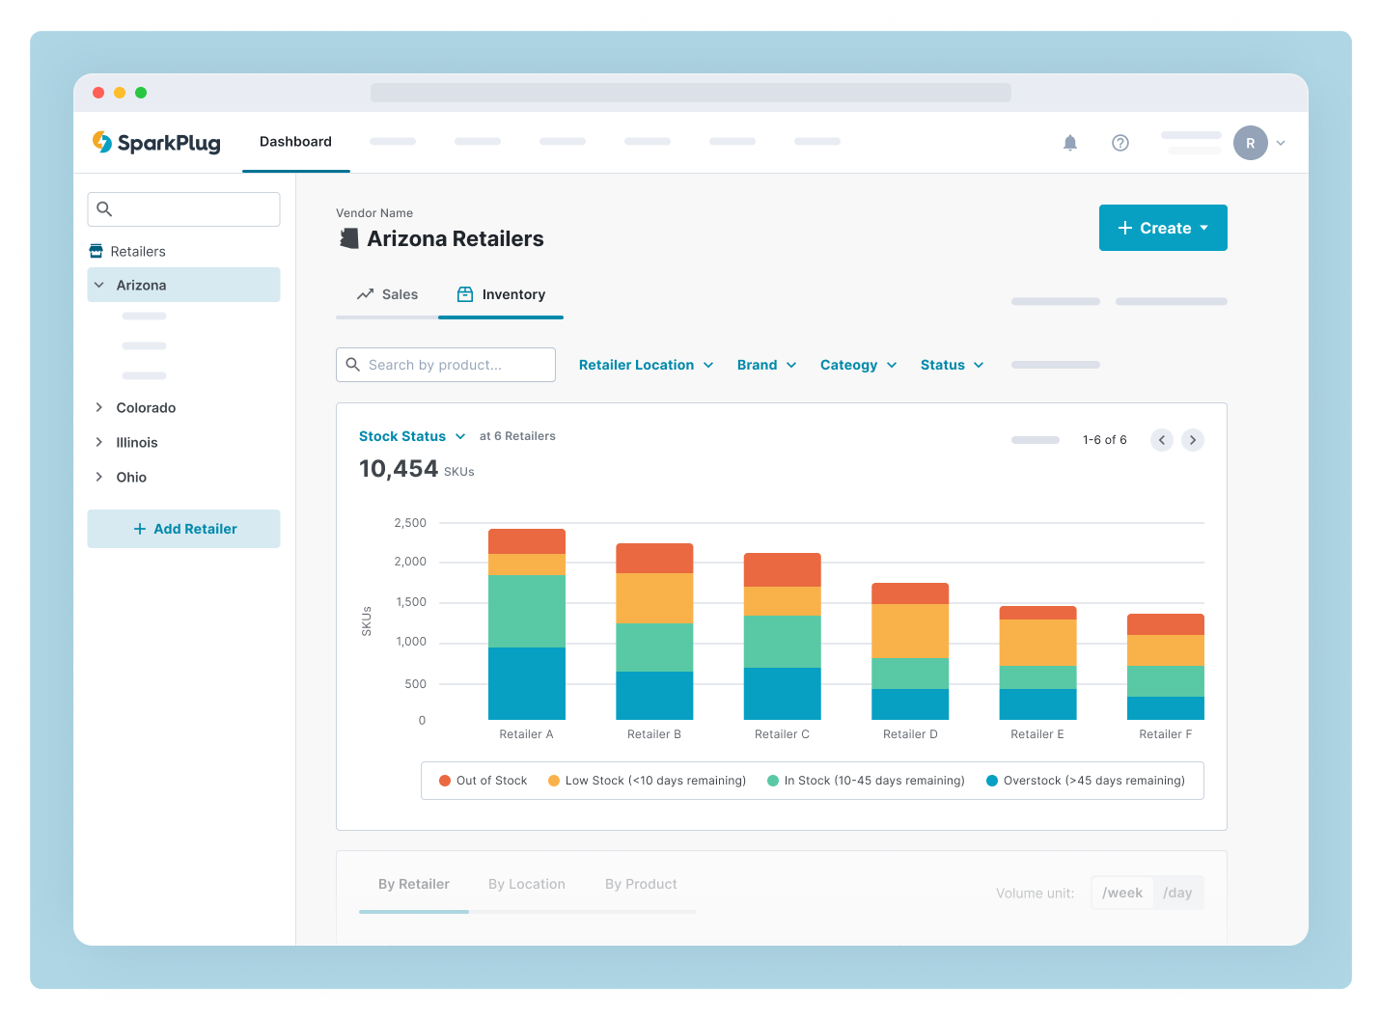This screenshot has width=1382, height=1019.
Task: Open the notifications bell
Action: click(x=1070, y=143)
